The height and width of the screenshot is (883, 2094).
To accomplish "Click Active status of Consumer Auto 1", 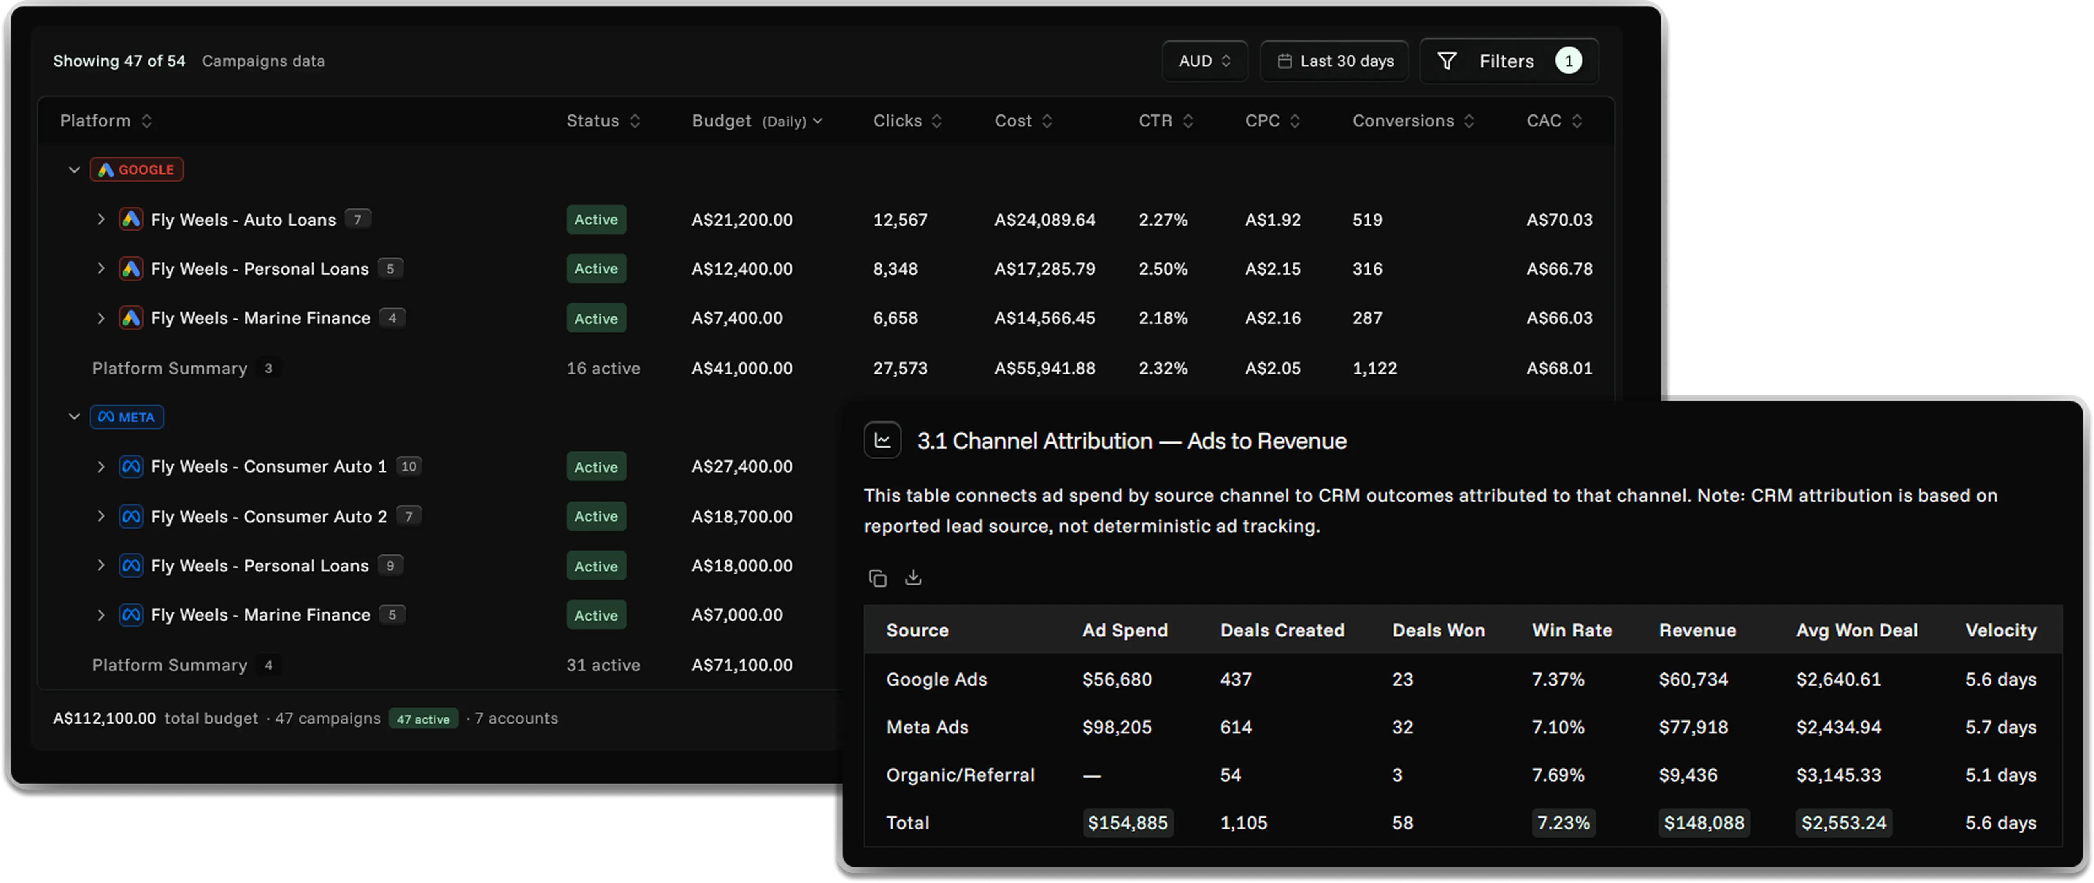I will coord(596,467).
